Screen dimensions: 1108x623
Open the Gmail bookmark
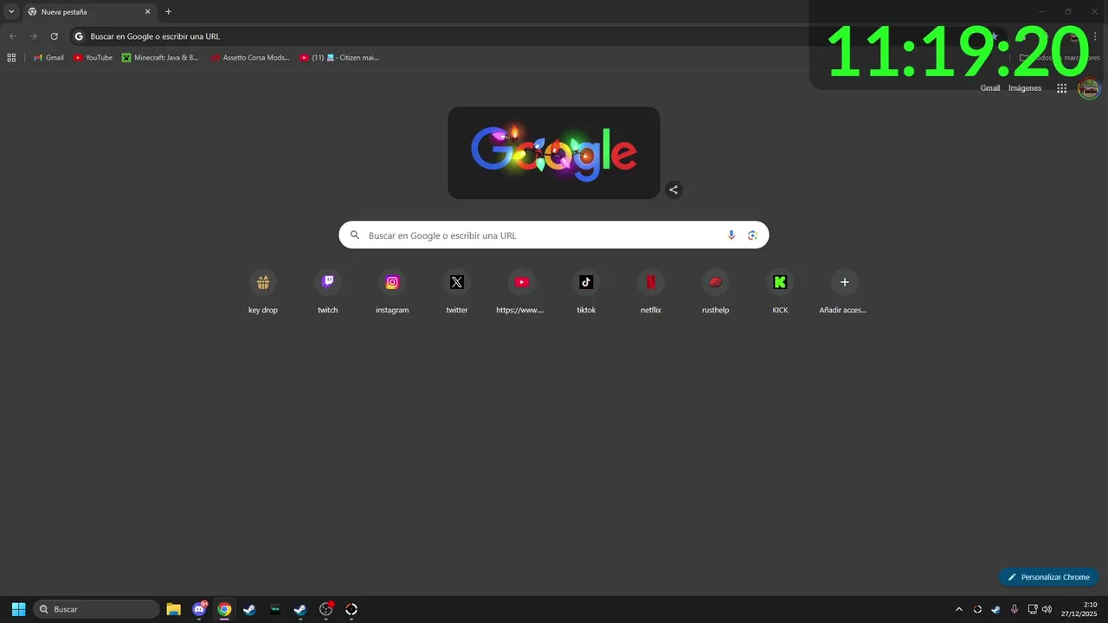(x=48, y=57)
